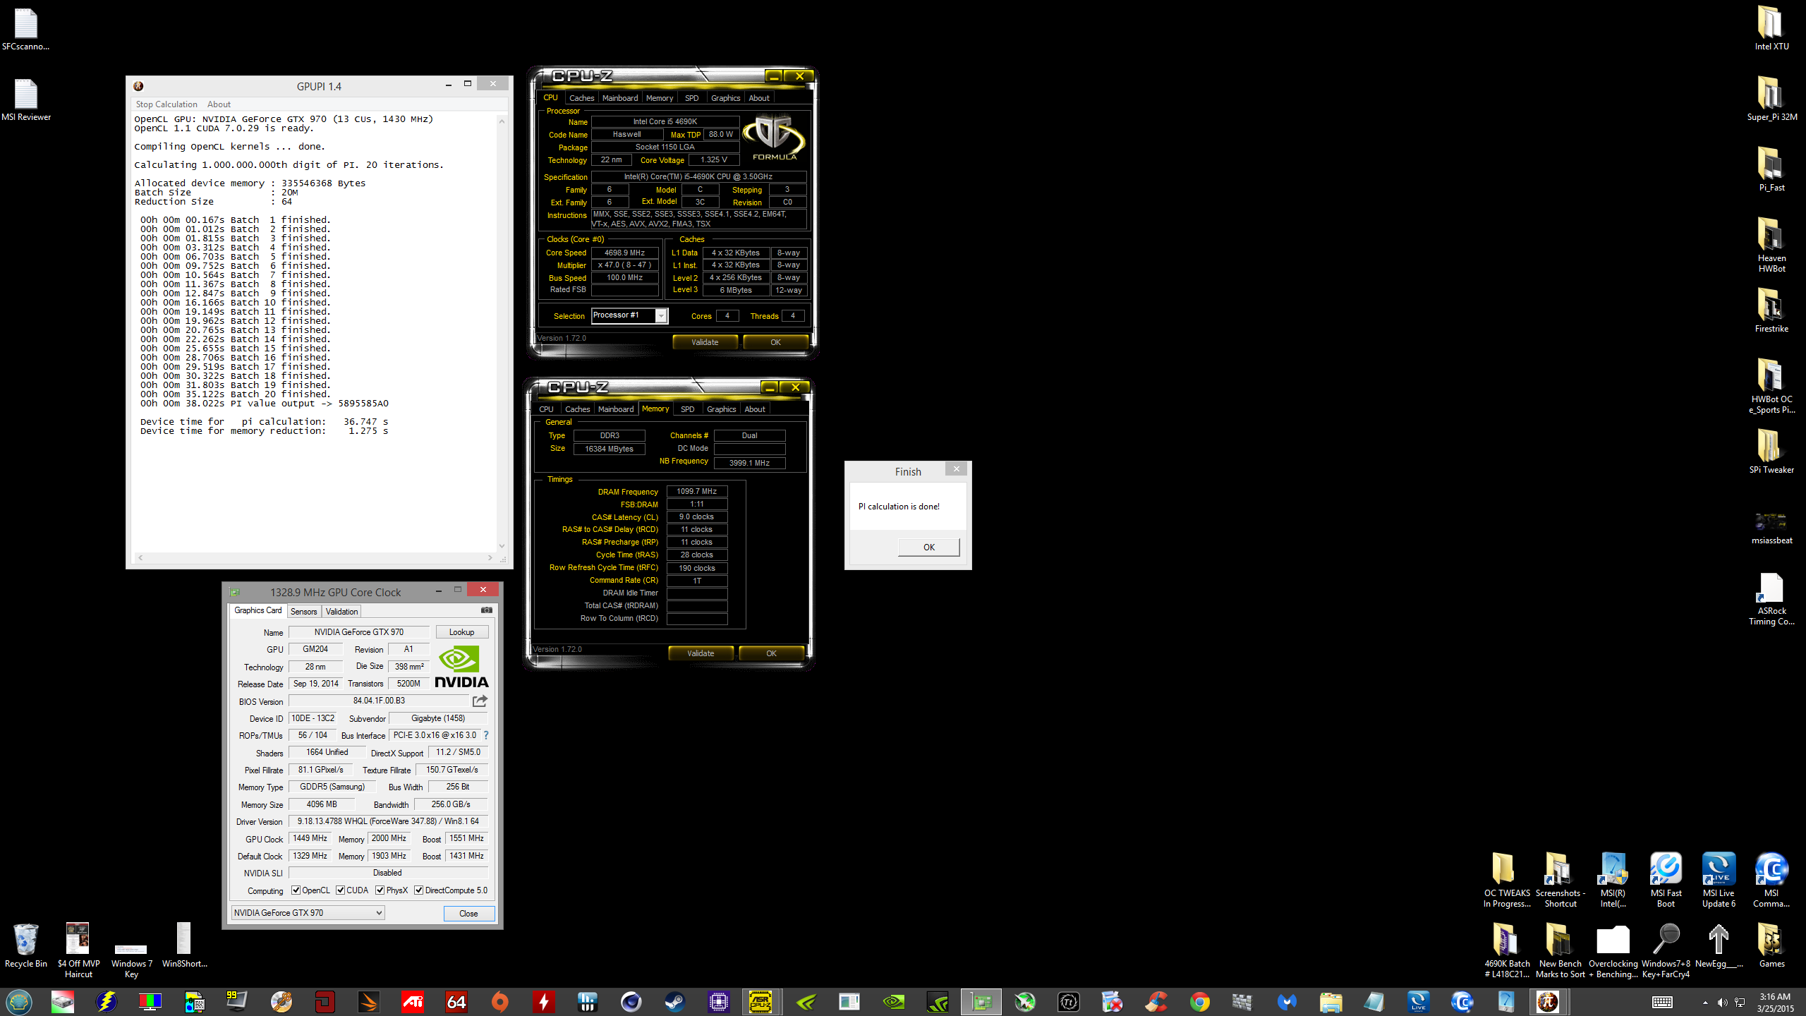Screen dimensions: 1806x1016
Task: Click the Lookup button in GPU-Z
Action: (462, 631)
